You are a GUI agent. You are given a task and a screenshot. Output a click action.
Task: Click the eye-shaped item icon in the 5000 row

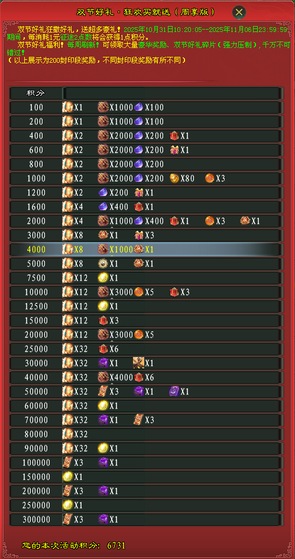click(x=103, y=264)
